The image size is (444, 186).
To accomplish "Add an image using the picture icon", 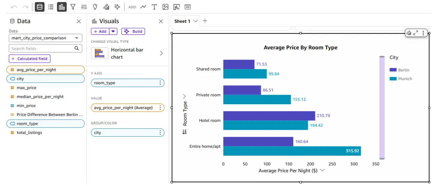I will [x=165, y=7].
